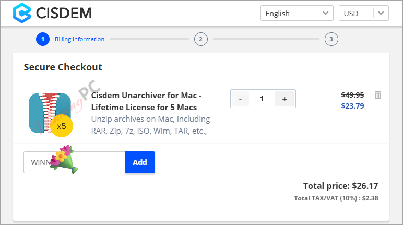Remove item with the trash icon
Image resolution: width=403 pixels, height=225 pixels.
pos(378,95)
